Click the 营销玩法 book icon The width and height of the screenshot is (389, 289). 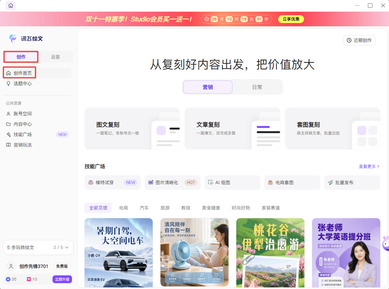click(x=8, y=145)
